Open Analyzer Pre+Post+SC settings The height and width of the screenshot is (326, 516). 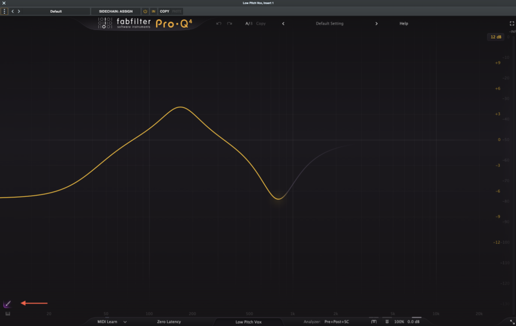(337, 322)
